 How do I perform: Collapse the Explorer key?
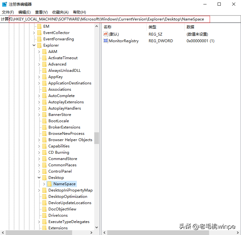point(34,45)
